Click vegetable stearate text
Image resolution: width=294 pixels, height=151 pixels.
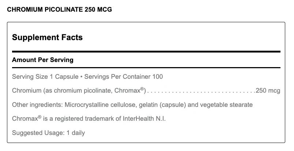tap(226, 105)
